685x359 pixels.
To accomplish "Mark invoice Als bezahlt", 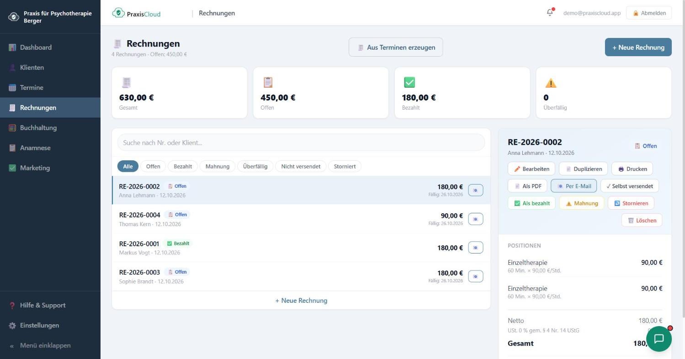I will pyautogui.click(x=531, y=203).
